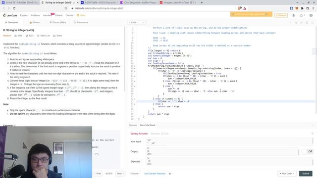Switch to Integer Java Platform tab
The image size is (317, 178).
[178, 2]
